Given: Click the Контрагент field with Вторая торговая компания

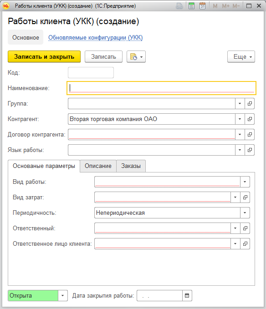Looking at the screenshot, I should pyautogui.click(x=152, y=119).
